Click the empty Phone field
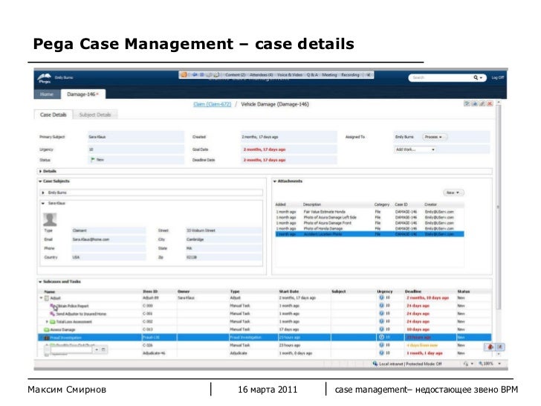This screenshot has width=541, height=406. (x=108, y=248)
